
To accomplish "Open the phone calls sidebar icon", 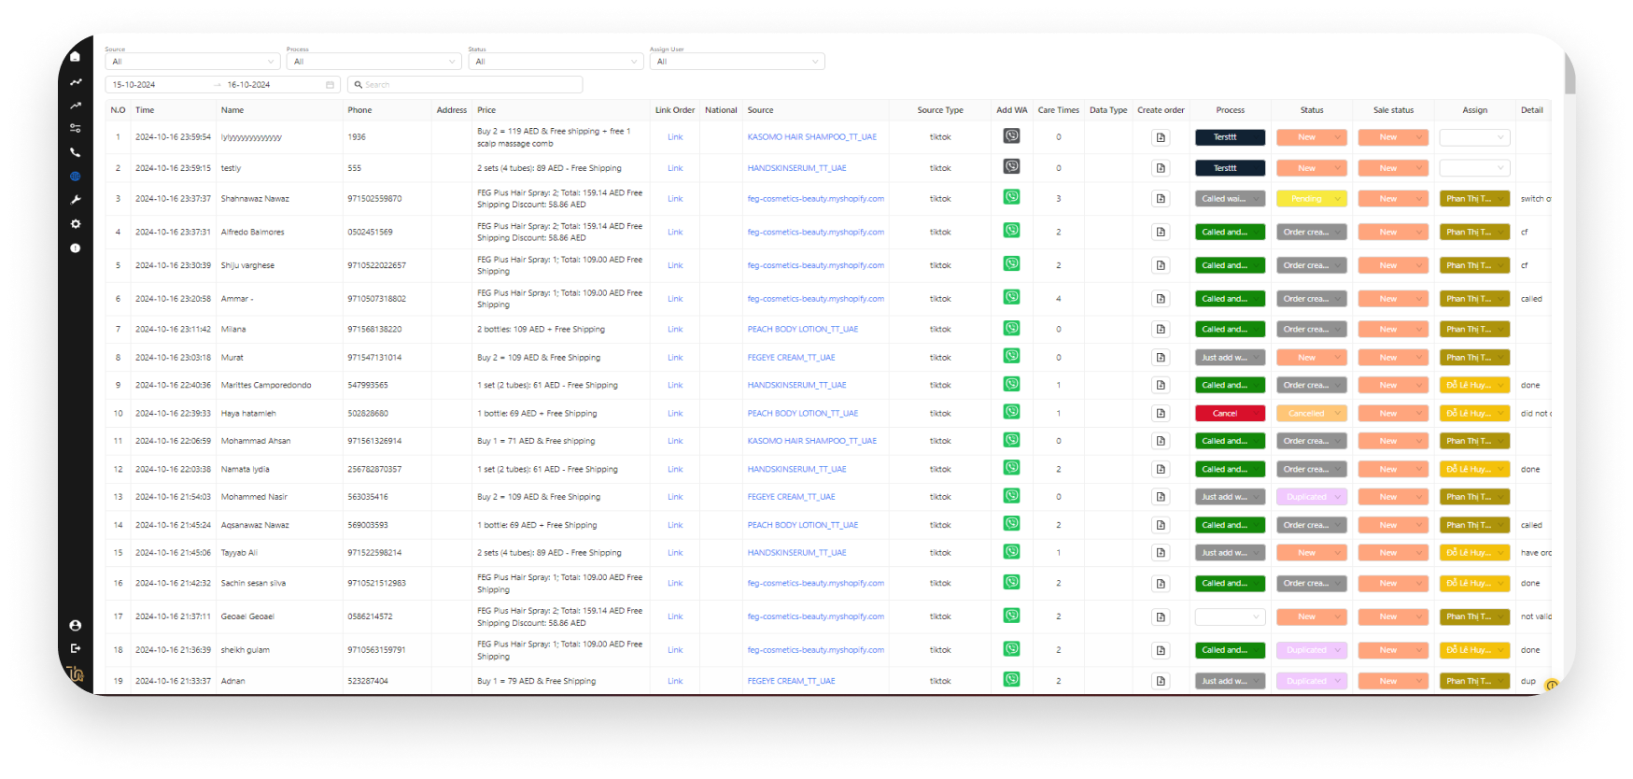I will [76, 152].
